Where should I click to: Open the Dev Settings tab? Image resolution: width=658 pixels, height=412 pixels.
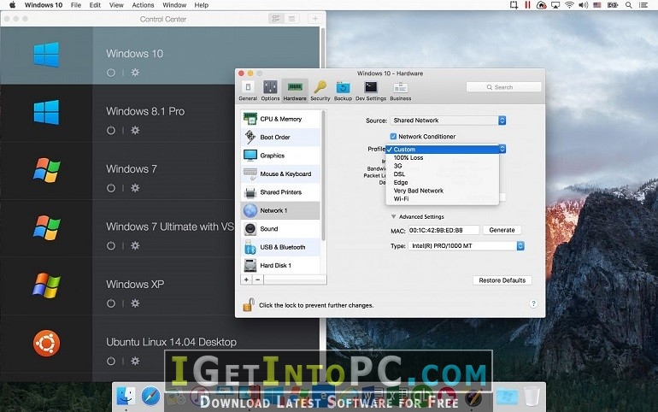point(371,91)
